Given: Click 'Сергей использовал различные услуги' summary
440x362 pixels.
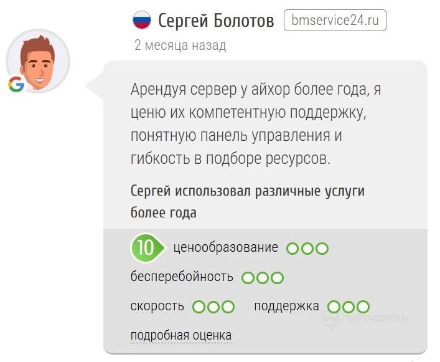Looking at the screenshot, I should [248, 191].
